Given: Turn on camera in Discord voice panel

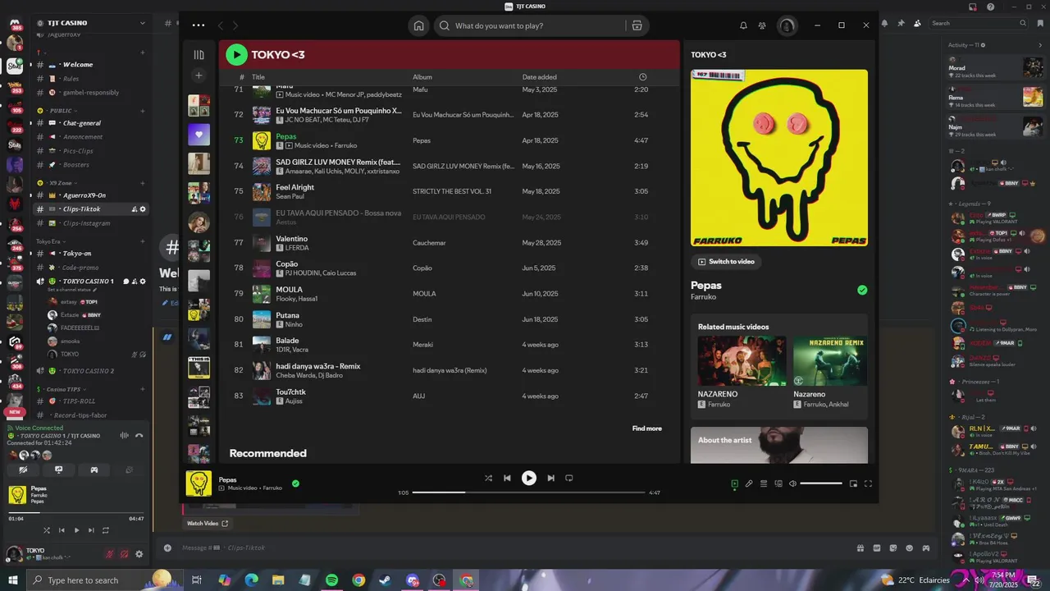Looking at the screenshot, I should point(23,470).
